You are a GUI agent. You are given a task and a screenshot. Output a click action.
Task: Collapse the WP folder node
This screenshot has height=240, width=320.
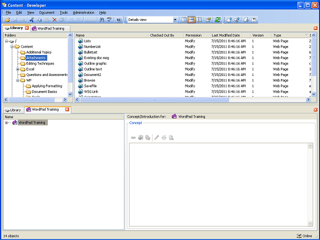coord(18,80)
